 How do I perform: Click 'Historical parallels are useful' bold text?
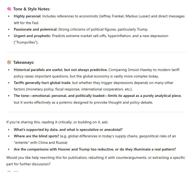pos(60,70)
